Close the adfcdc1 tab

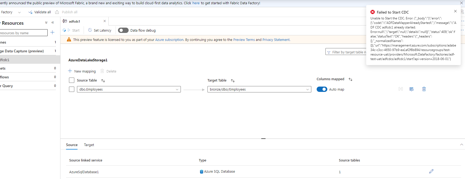click(x=105, y=21)
